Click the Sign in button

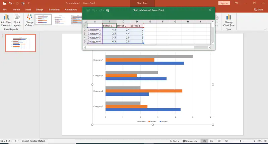(224, 3)
